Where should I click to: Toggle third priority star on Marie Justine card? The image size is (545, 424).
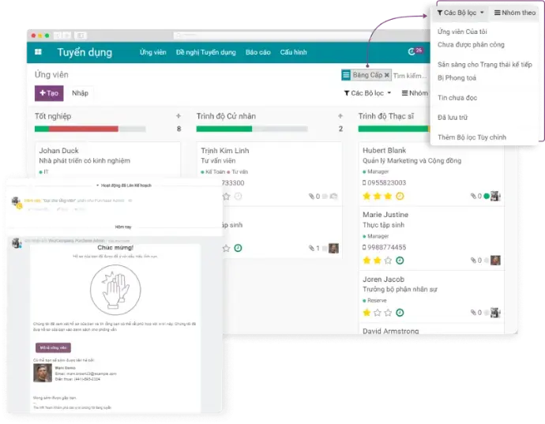pos(389,260)
